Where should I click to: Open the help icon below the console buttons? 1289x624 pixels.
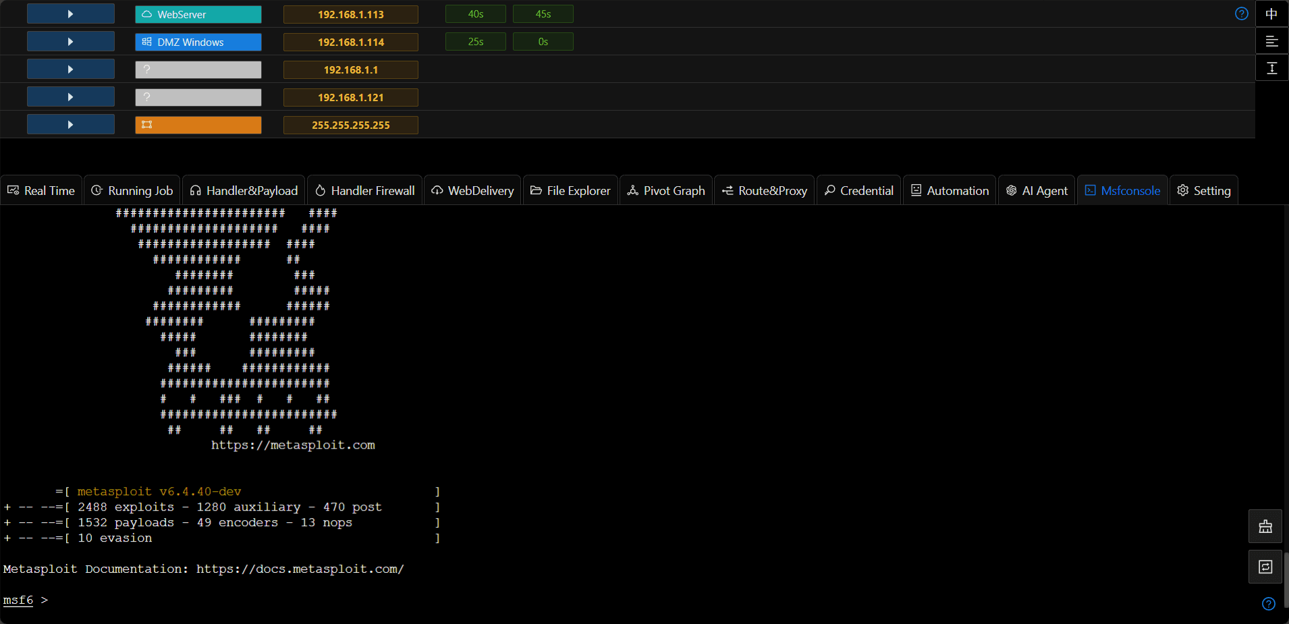pos(1269,604)
